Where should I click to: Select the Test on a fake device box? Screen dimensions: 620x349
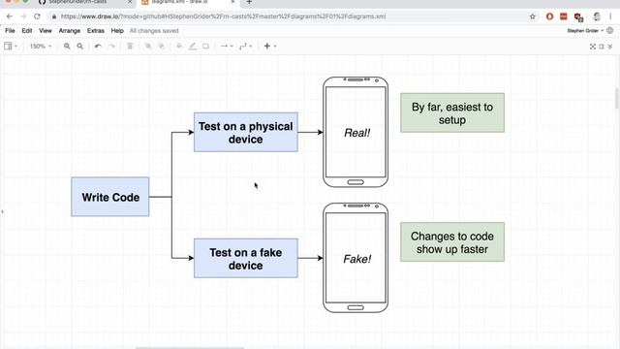pos(245,259)
